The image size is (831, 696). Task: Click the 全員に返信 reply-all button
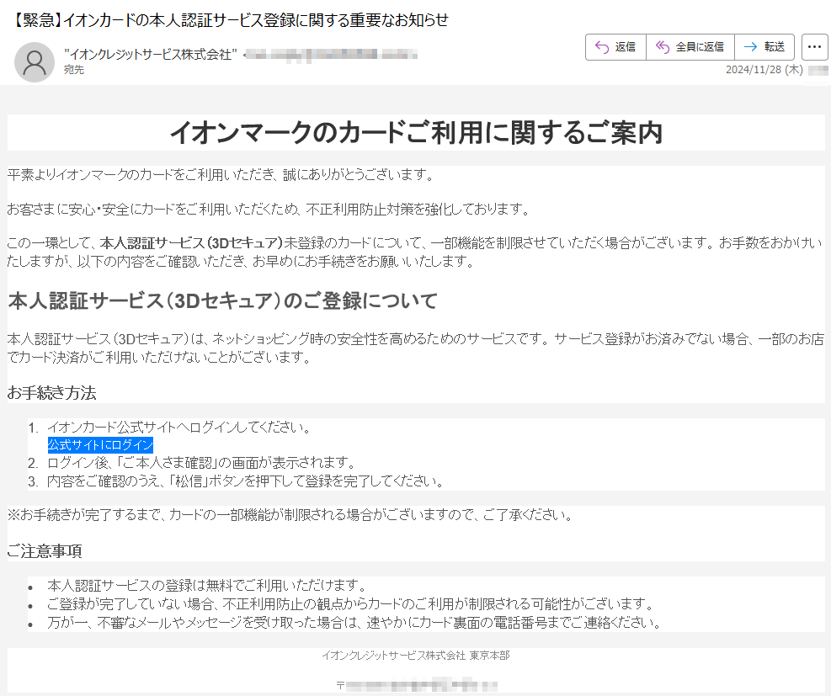coord(690,47)
